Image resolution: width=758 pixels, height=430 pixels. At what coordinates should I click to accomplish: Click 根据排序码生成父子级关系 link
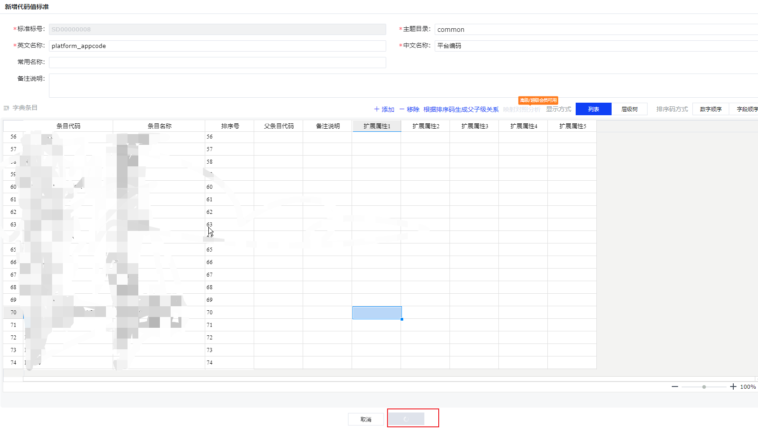point(461,109)
